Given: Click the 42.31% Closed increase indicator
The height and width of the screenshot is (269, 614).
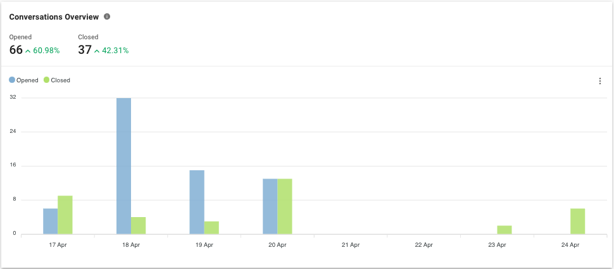Looking at the screenshot, I should 111,51.
